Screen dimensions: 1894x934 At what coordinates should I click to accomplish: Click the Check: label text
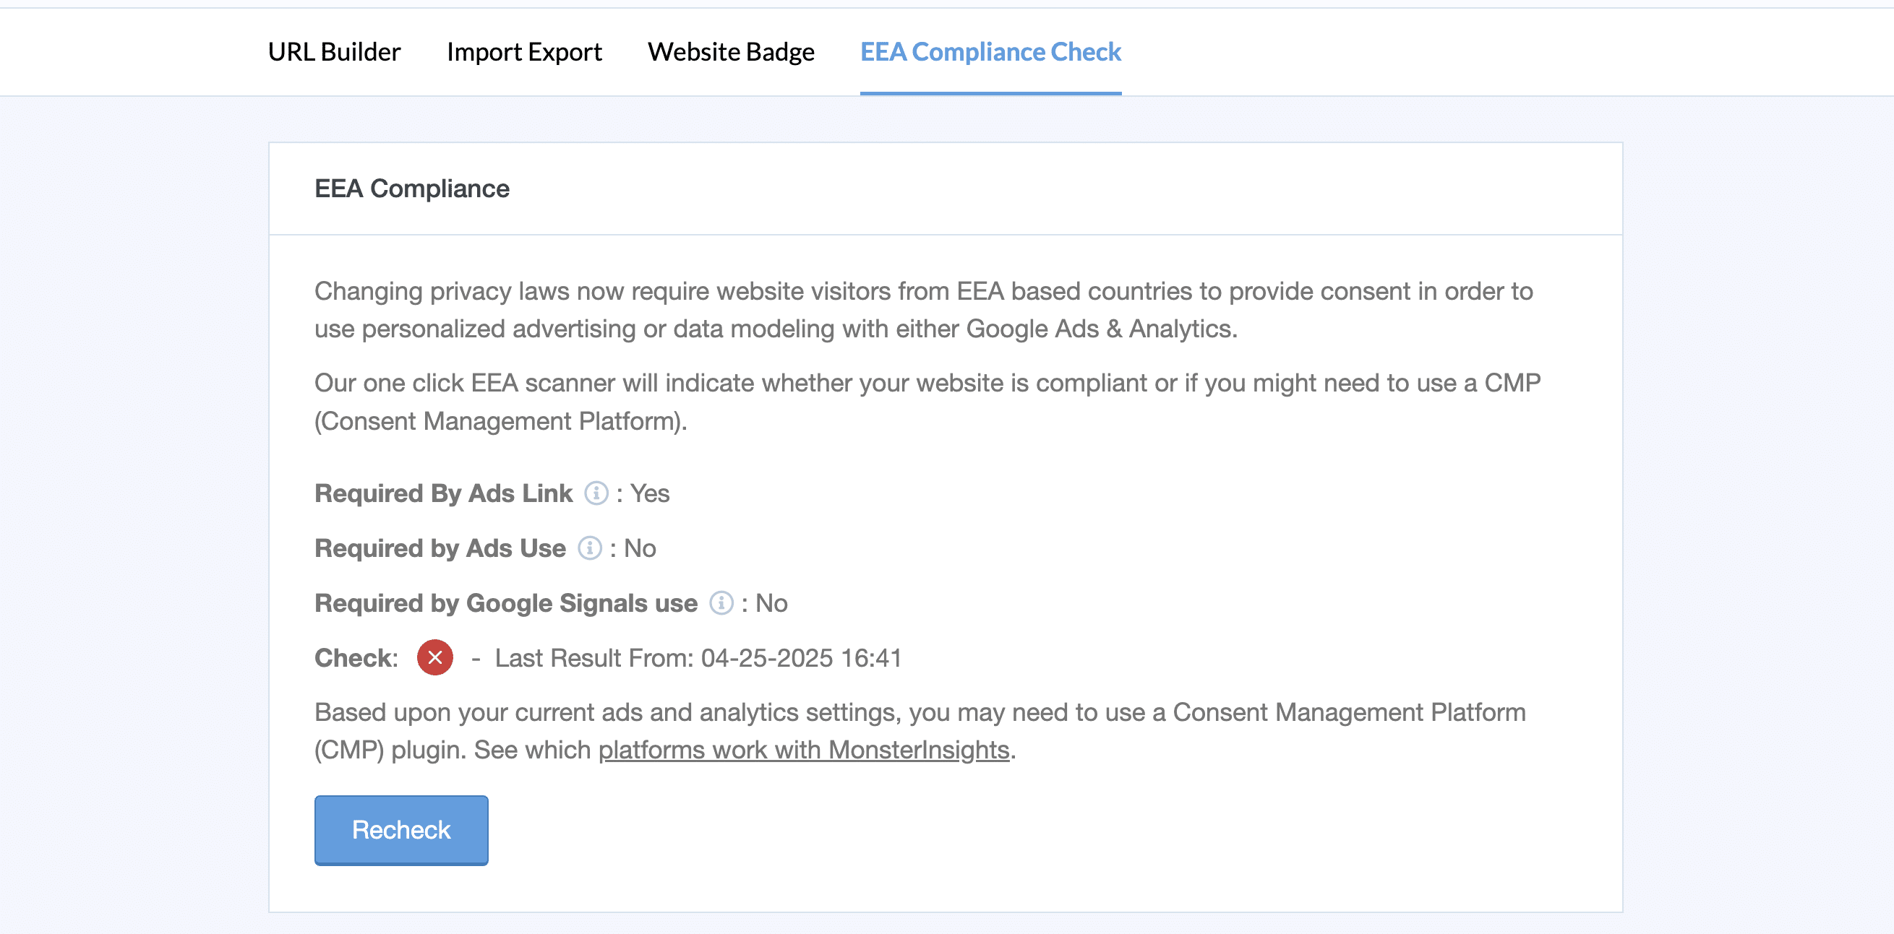point(356,657)
